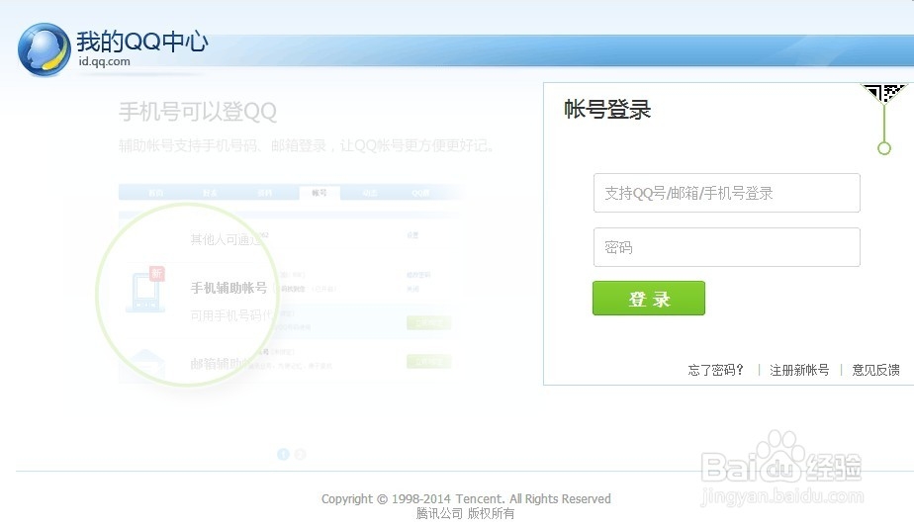
Task: Focus the 密码 password field
Action: pos(726,247)
